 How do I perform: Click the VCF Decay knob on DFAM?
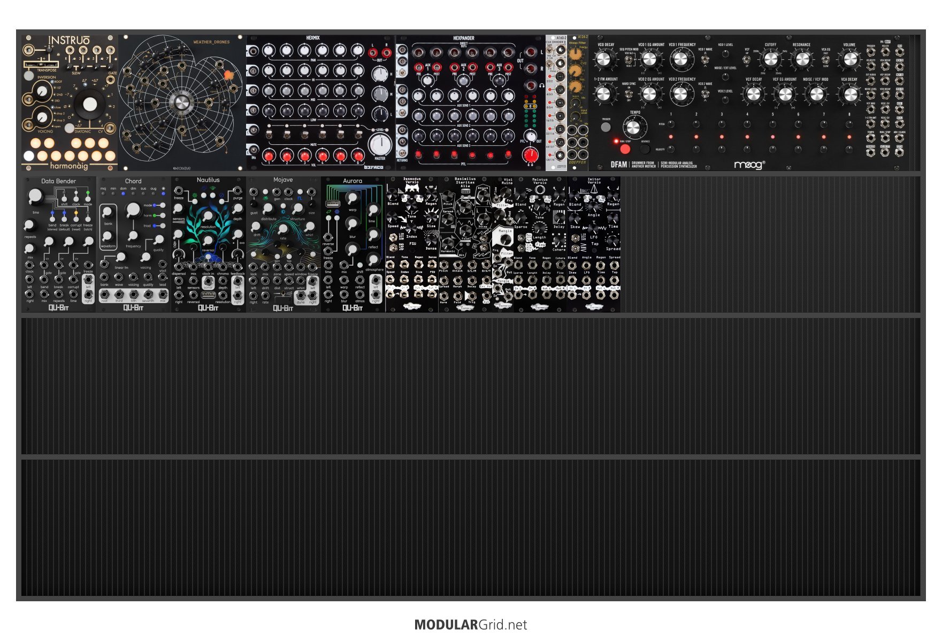point(753,94)
